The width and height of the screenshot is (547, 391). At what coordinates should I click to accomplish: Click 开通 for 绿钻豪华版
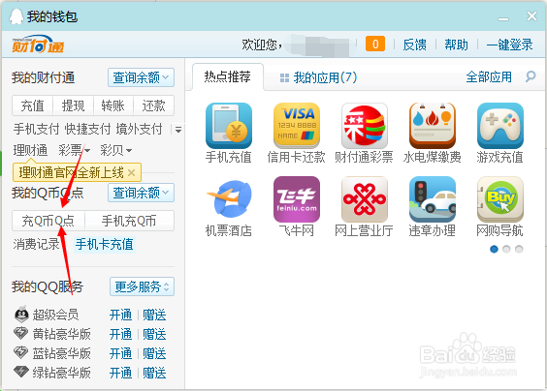pyautogui.click(x=120, y=373)
